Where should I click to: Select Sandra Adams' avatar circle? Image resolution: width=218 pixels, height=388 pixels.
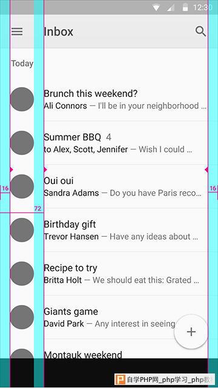click(22, 186)
